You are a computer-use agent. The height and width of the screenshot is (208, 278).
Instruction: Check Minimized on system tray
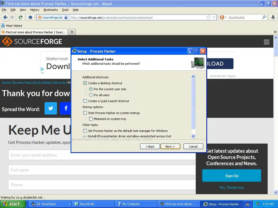pos(91,119)
